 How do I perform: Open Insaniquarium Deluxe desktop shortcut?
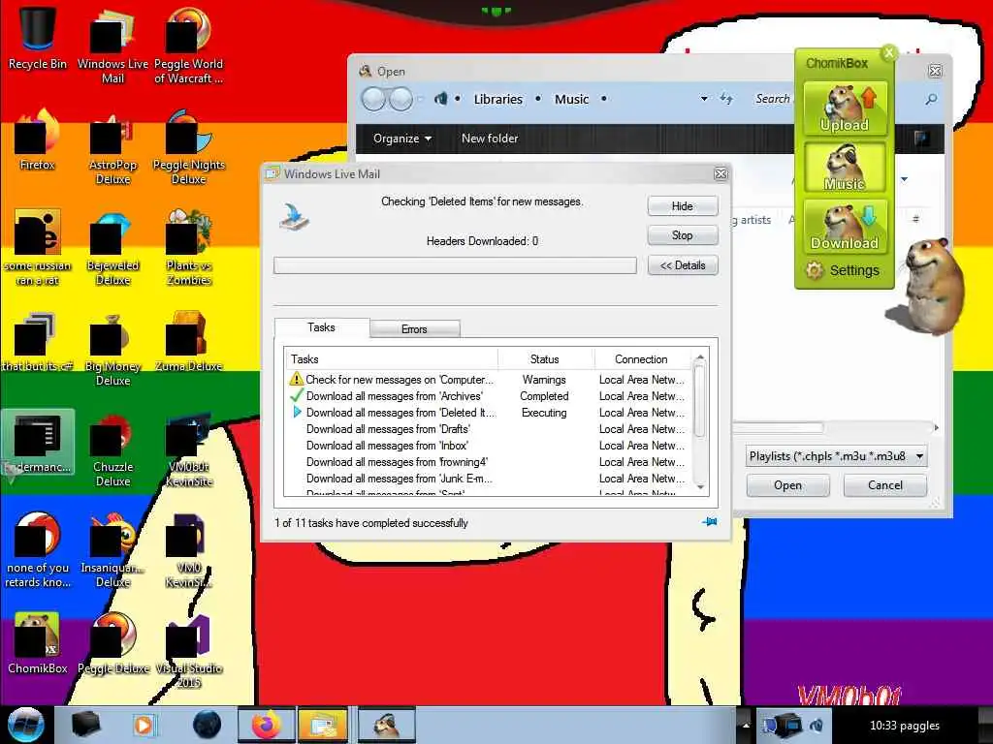point(112,550)
